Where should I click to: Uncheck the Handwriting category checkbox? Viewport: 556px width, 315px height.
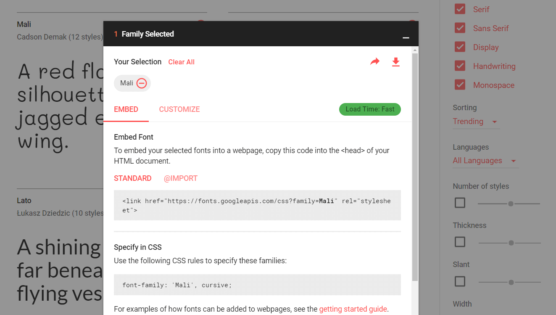point(460,66)
